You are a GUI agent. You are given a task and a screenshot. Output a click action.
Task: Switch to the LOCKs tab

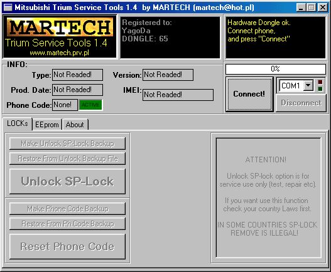18,123
